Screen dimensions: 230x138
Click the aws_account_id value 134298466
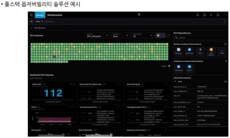pos(202,87)
